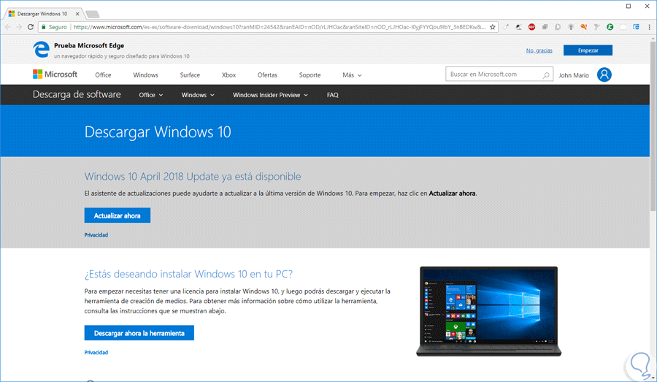Click the Windows 10 laptop image
Viewport: 657px width, 382px height.
point(488,312)
